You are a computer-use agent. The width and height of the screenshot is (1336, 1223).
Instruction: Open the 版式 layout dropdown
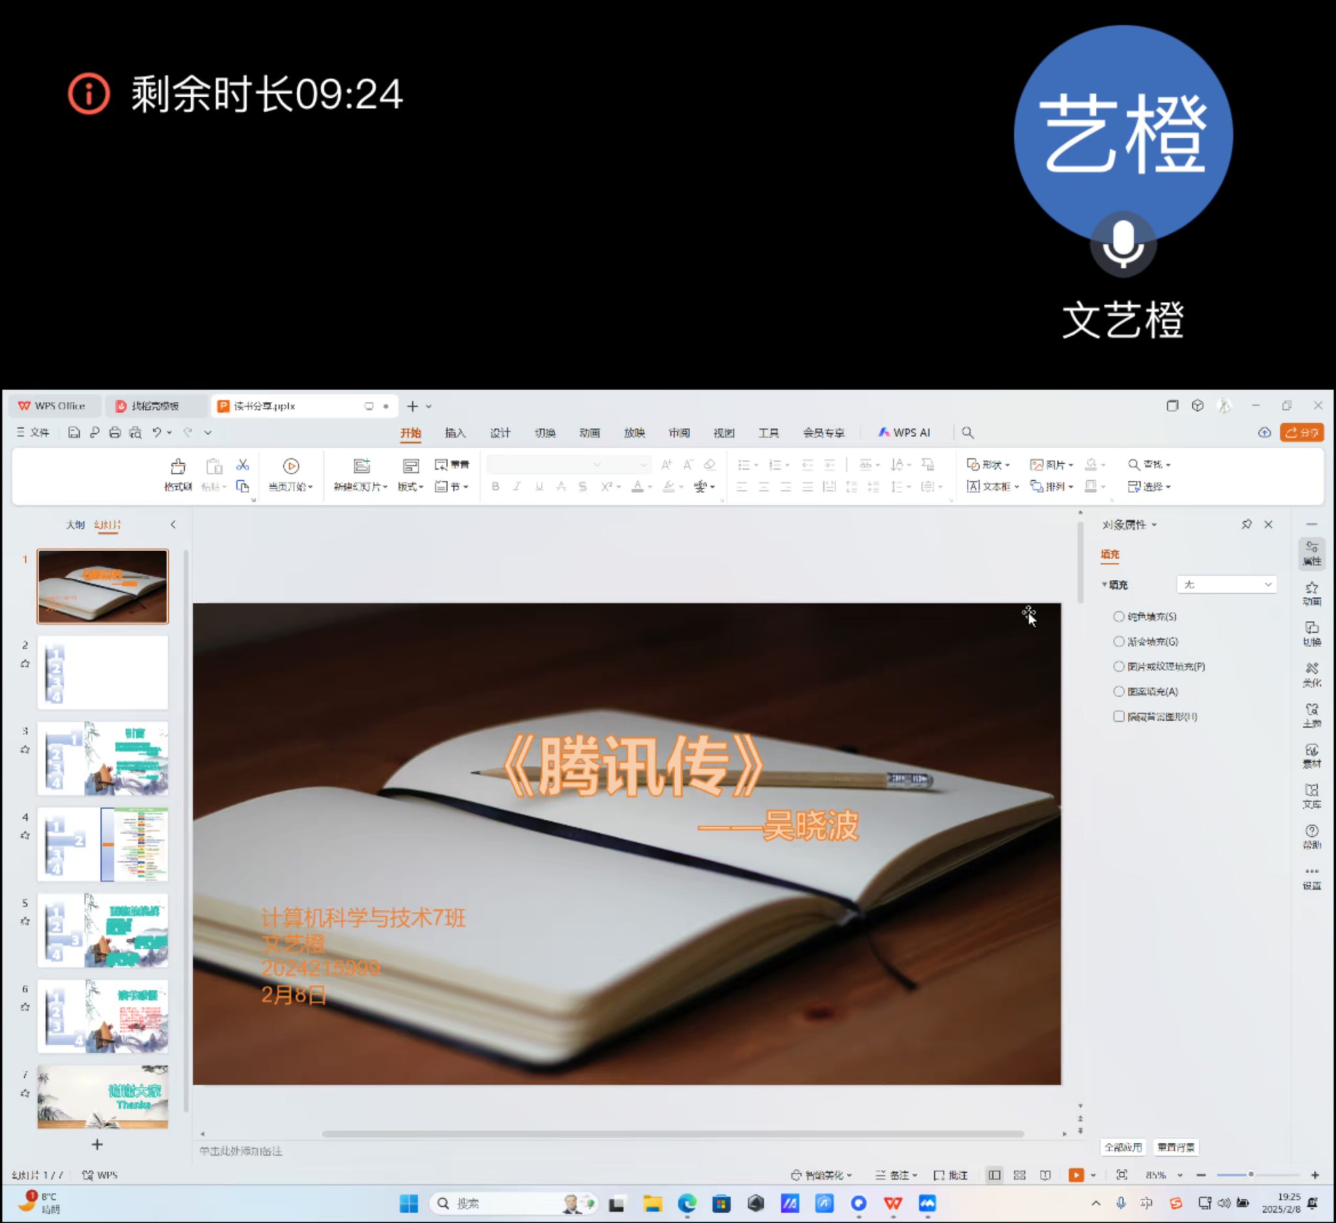[410, 487]
